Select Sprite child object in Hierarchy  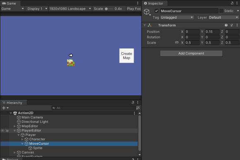point(38,148)
